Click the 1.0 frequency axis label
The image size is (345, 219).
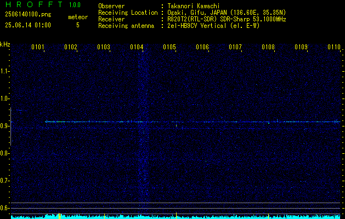(4, 99)
